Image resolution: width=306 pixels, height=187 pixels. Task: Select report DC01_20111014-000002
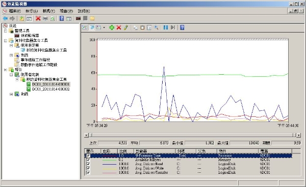point(50,89)
